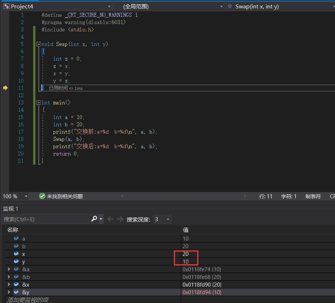The height and width of the screenshot is (303, 335).
Task: Expand the &x watch entry
Action: pyautogui.click(x=9, y=284)
